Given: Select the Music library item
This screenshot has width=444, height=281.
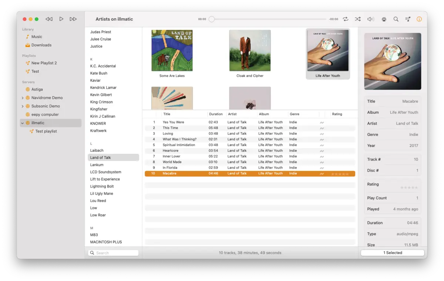Looking at the screenshot, I should point(36,37).
